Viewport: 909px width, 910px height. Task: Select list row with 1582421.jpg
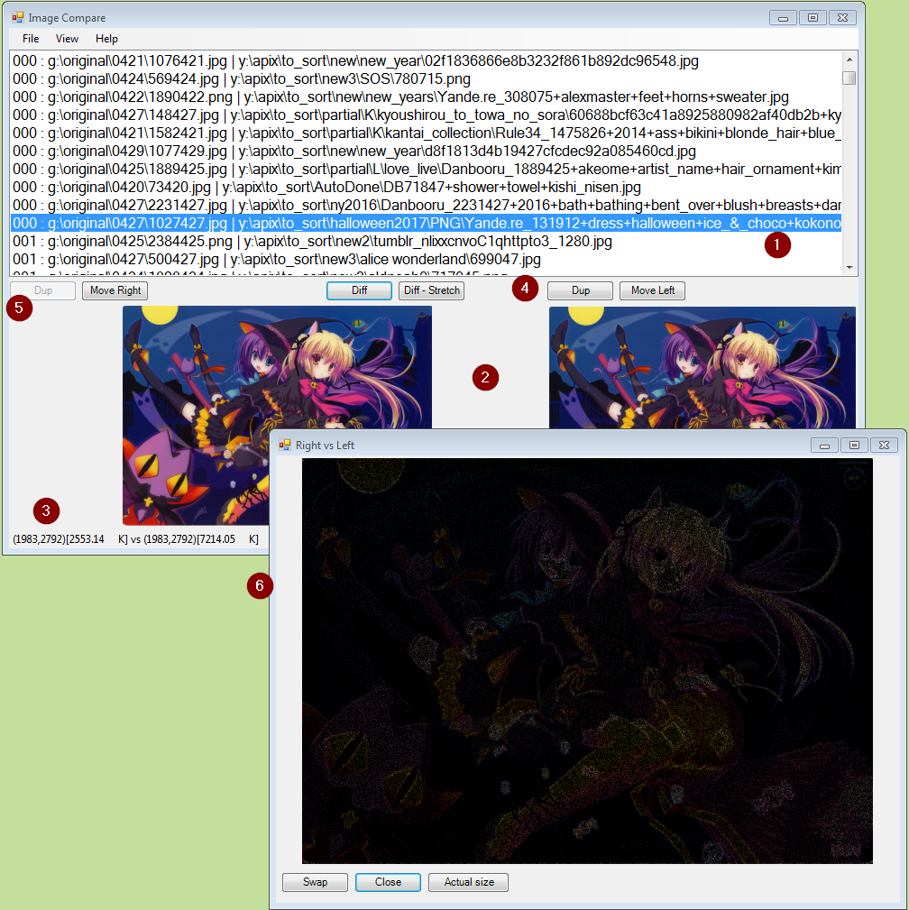pos(426,133)
